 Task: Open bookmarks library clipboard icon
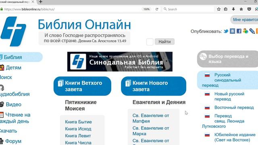(x=226, y=9)
